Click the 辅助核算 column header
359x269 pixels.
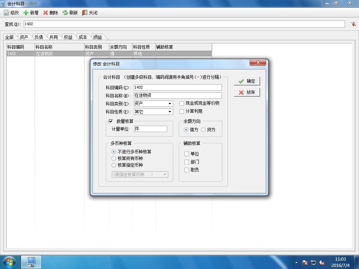tap(184, 47)
